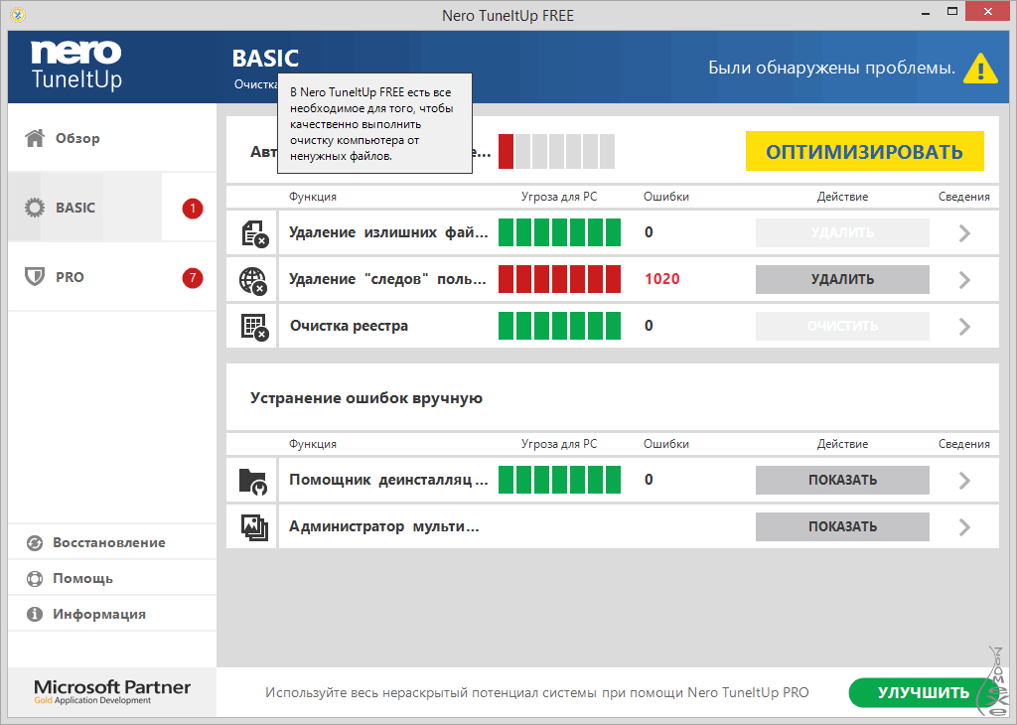Open the Обзор tab
The height and width of the screenshot is (725, 1017).
112,137
